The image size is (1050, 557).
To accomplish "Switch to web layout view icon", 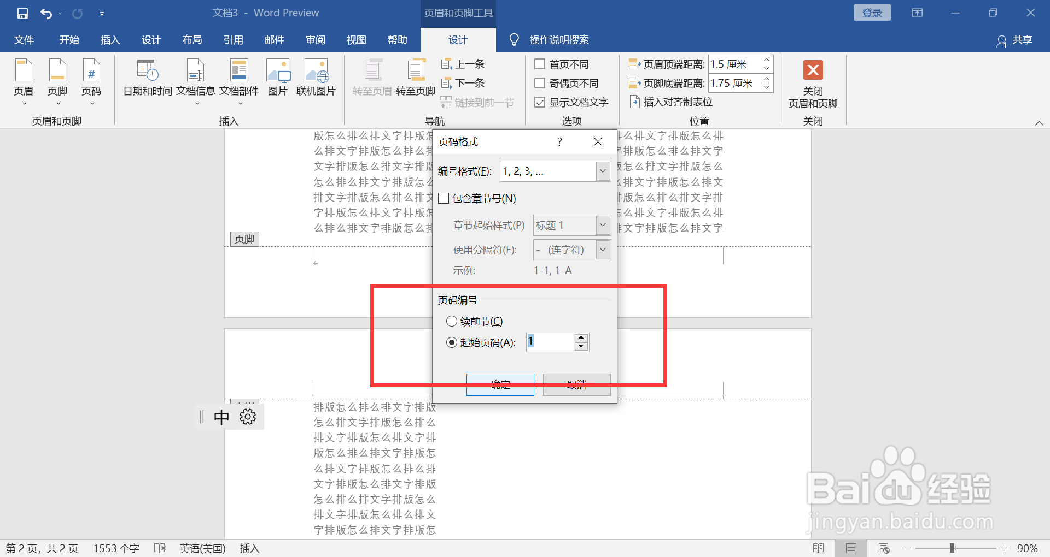I will pos(884,548).
